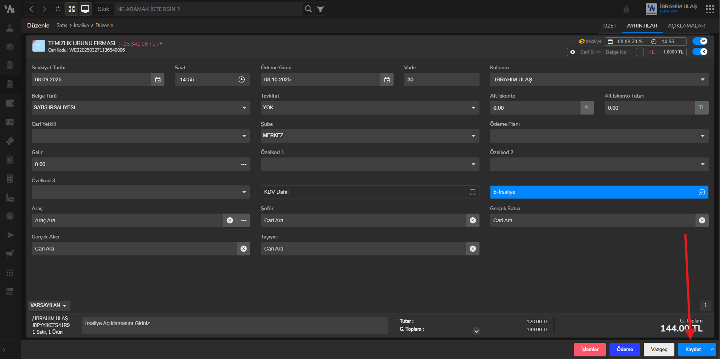Toggle the M switch
This screenshot has width=720, height=359.
(x=700, y=41)
